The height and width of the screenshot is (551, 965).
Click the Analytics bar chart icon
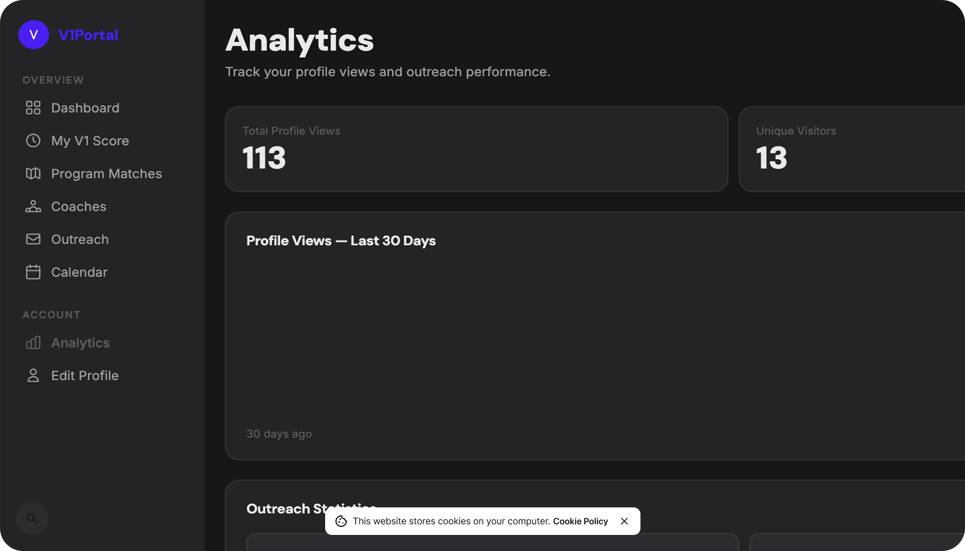(x=33, y=343)
